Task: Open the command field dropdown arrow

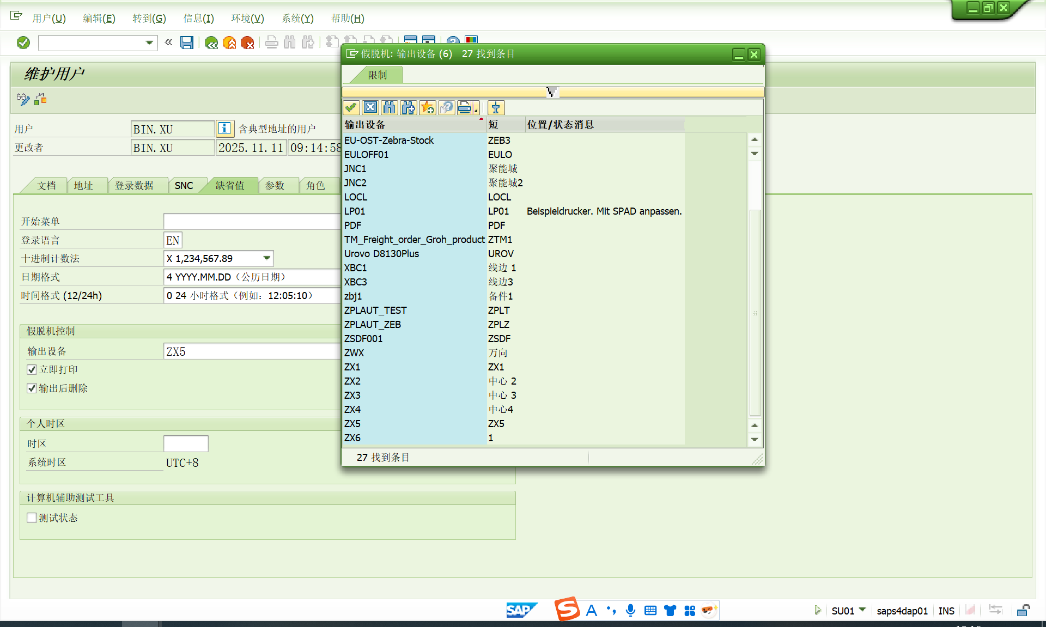Action: point(148,42)
